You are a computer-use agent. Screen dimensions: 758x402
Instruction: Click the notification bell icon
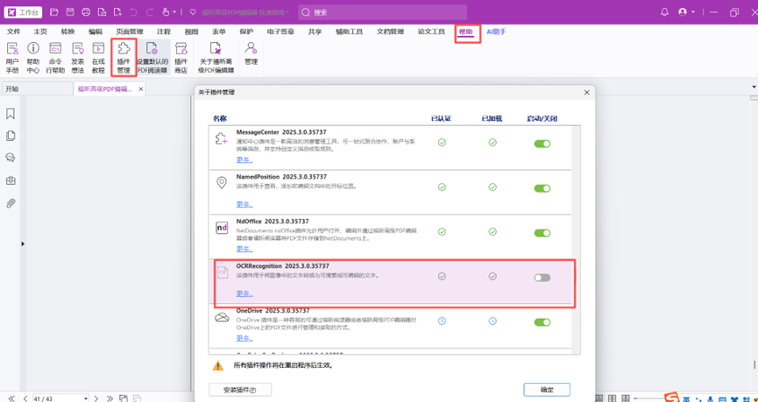click(x=664, y=12)
